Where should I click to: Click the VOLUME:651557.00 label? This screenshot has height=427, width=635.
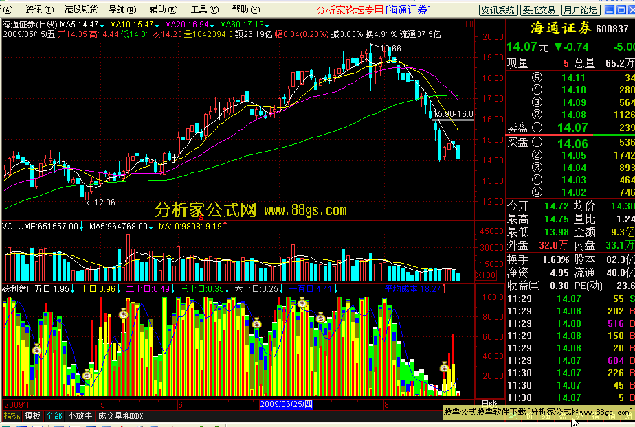[40, 227]
